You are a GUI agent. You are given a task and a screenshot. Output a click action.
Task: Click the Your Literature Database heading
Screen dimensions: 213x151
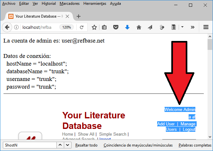[94, 121]
